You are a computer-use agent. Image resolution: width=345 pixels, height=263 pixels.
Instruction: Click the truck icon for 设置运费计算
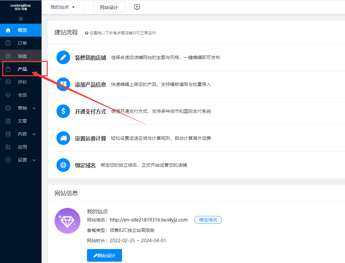[63, 138]
